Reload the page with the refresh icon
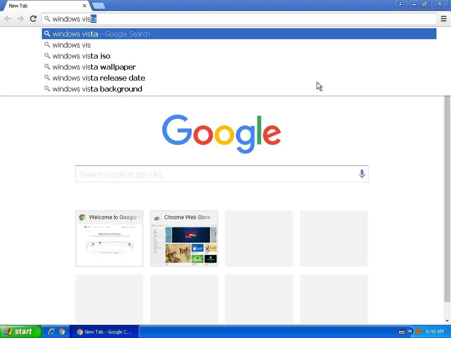Screen dimensions: 451x338 (33, 19)
